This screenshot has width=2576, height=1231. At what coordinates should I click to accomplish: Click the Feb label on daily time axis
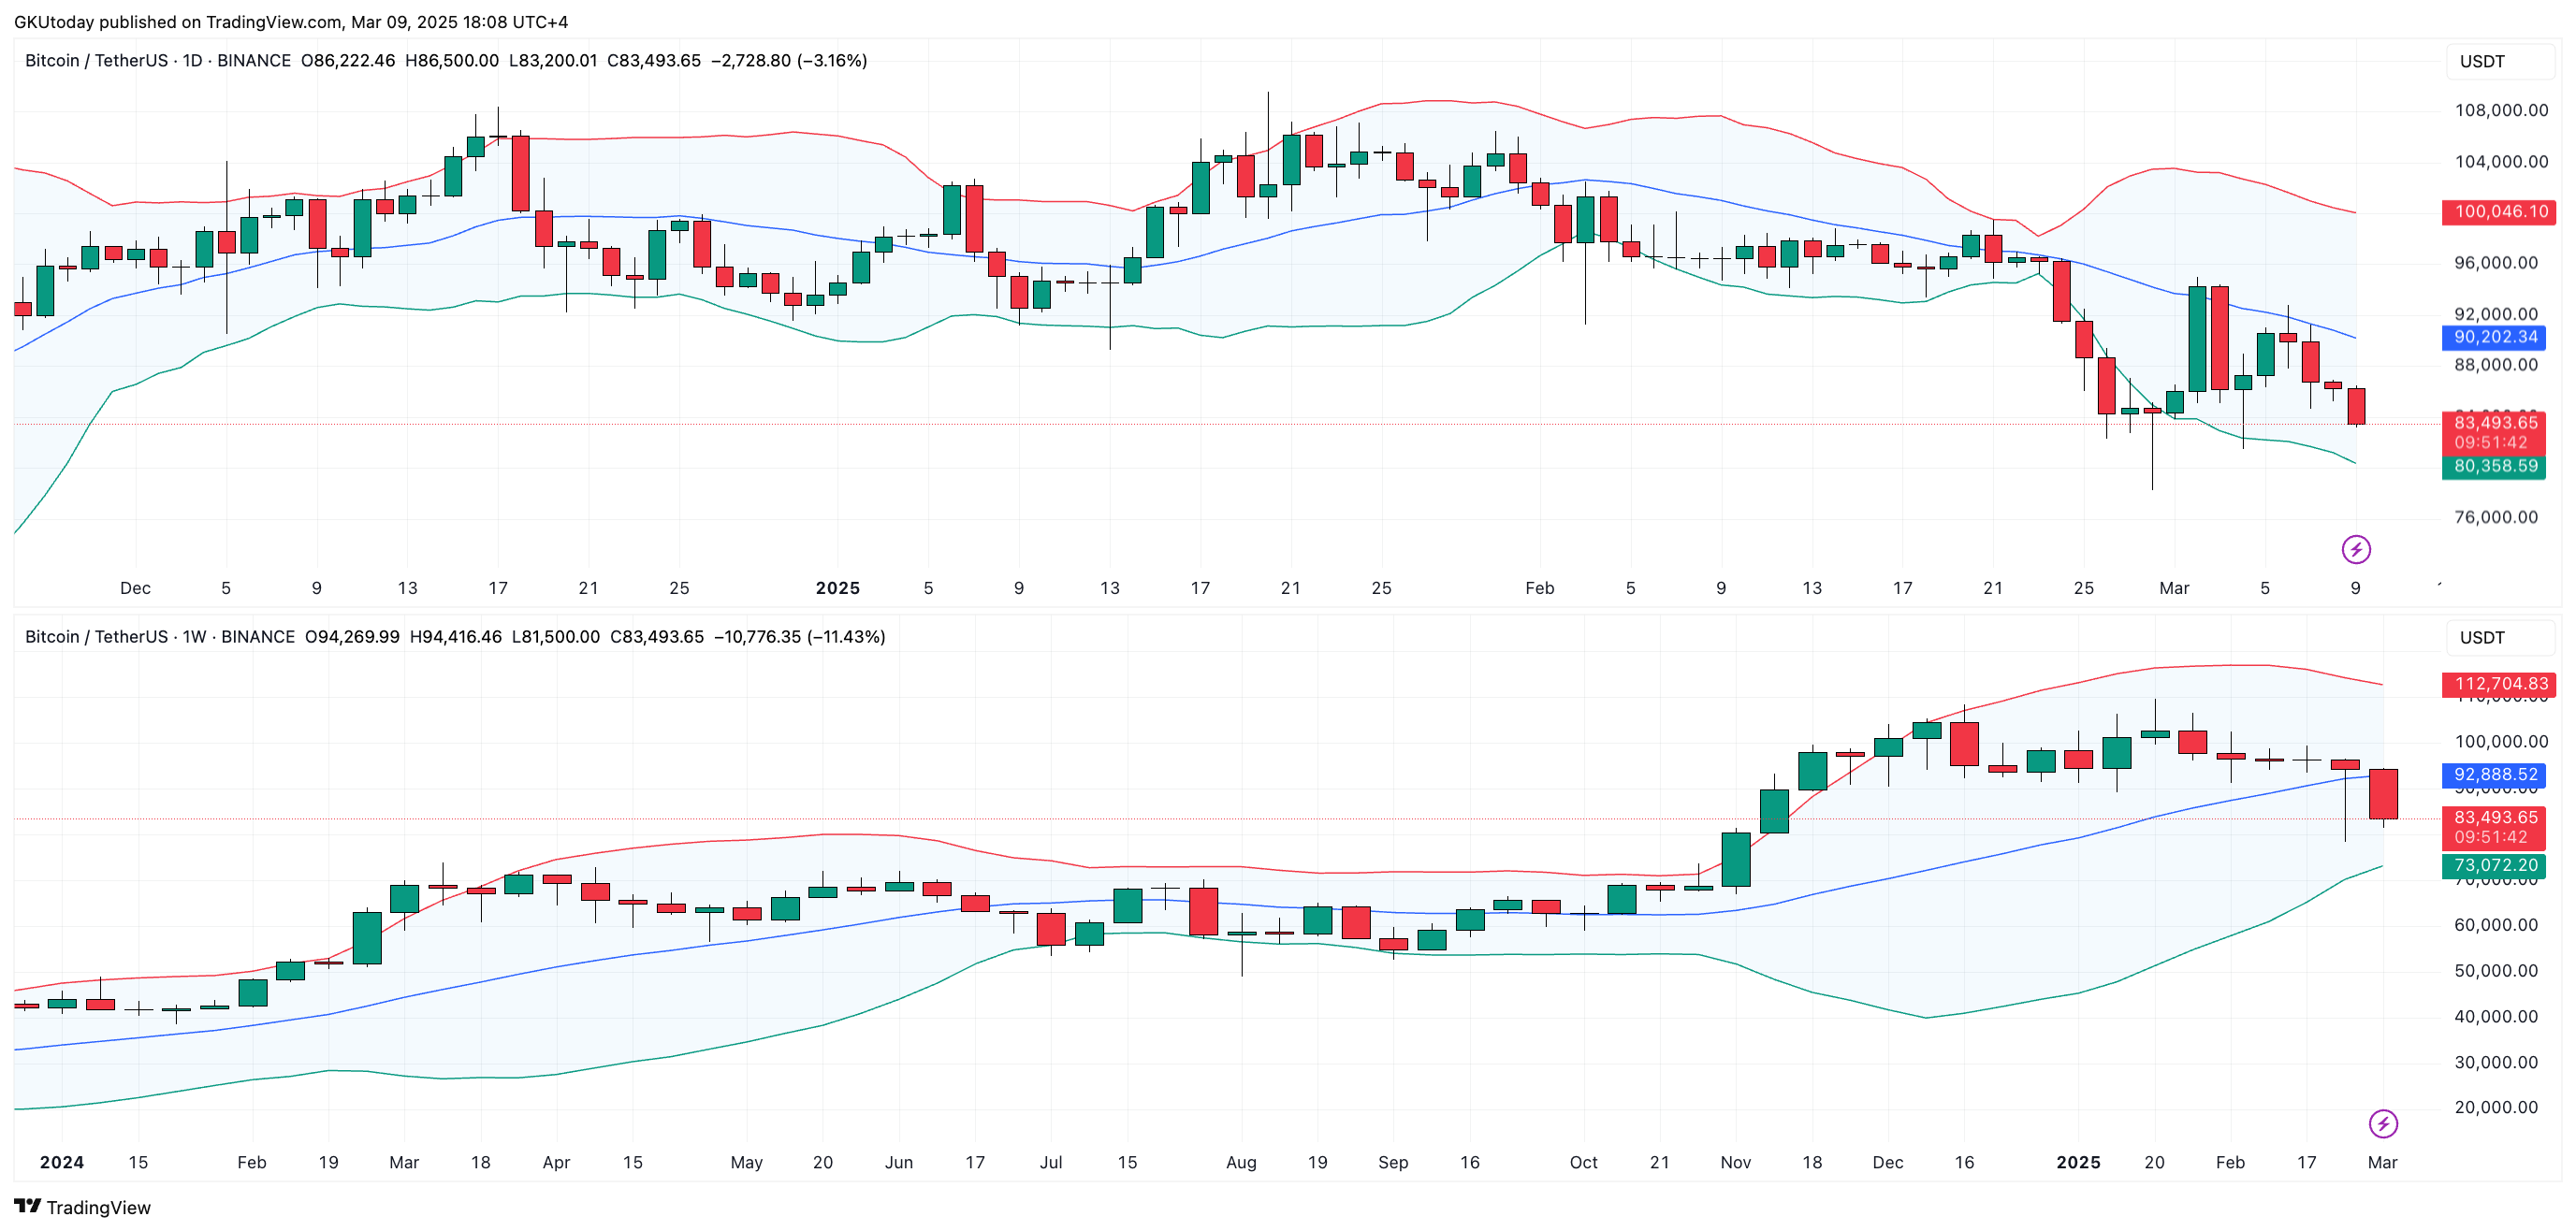1540,588
